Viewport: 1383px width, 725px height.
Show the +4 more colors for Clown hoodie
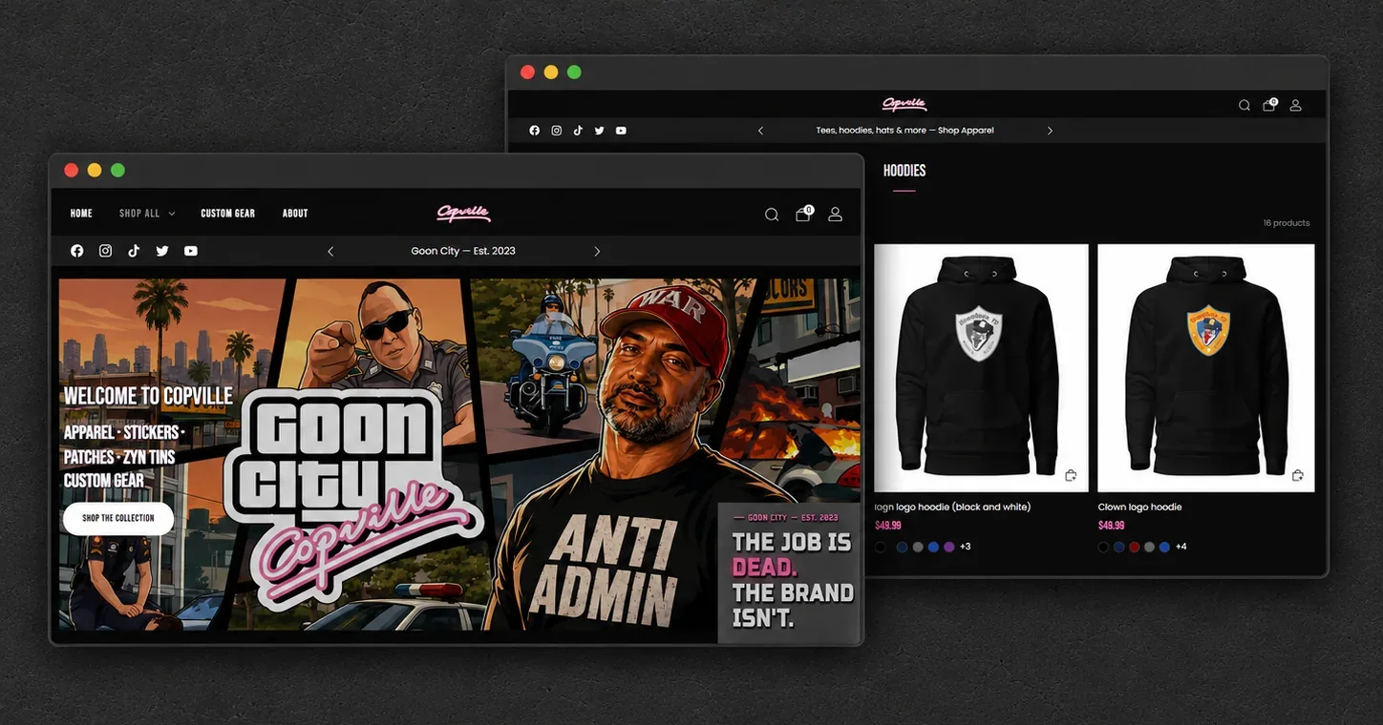(1181, 547)
